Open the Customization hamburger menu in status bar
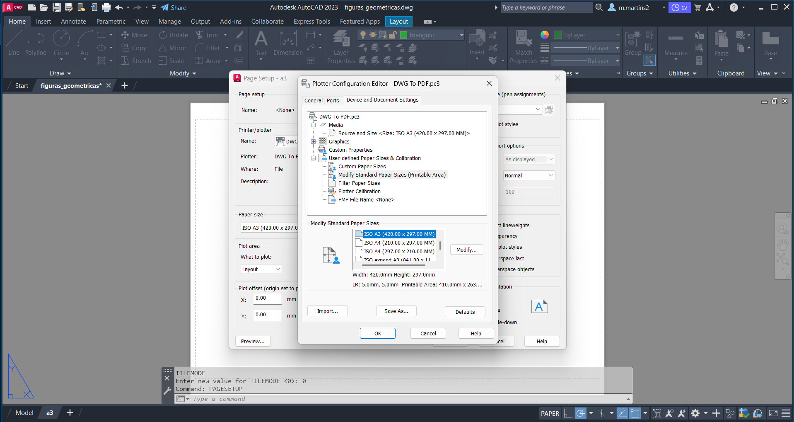This screenshot has height=422, width=794. click(x=786, y=413)
